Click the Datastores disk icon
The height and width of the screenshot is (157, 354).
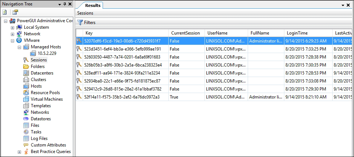point(26,119)
